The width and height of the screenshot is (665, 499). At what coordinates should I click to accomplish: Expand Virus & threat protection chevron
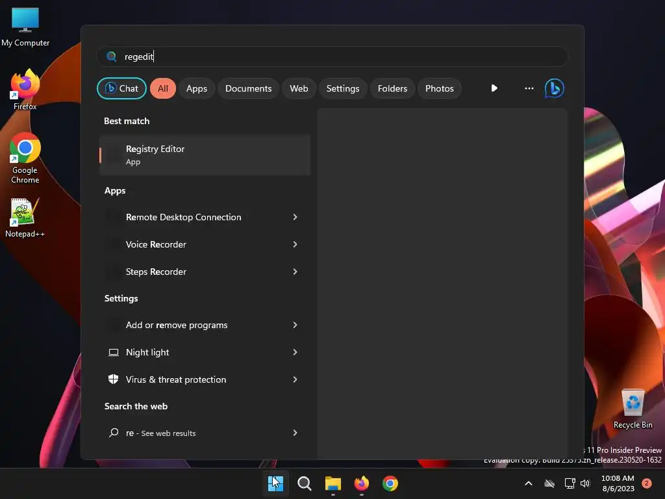295,379
